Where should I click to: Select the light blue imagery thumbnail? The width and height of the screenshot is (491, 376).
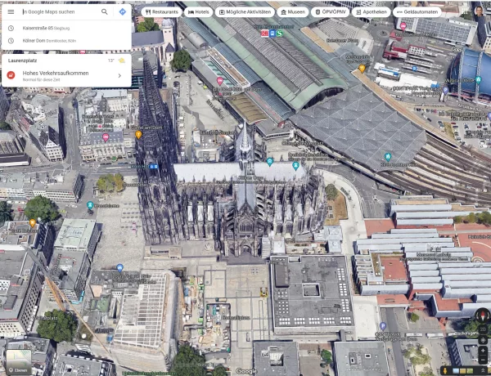(x=456, y=370)
